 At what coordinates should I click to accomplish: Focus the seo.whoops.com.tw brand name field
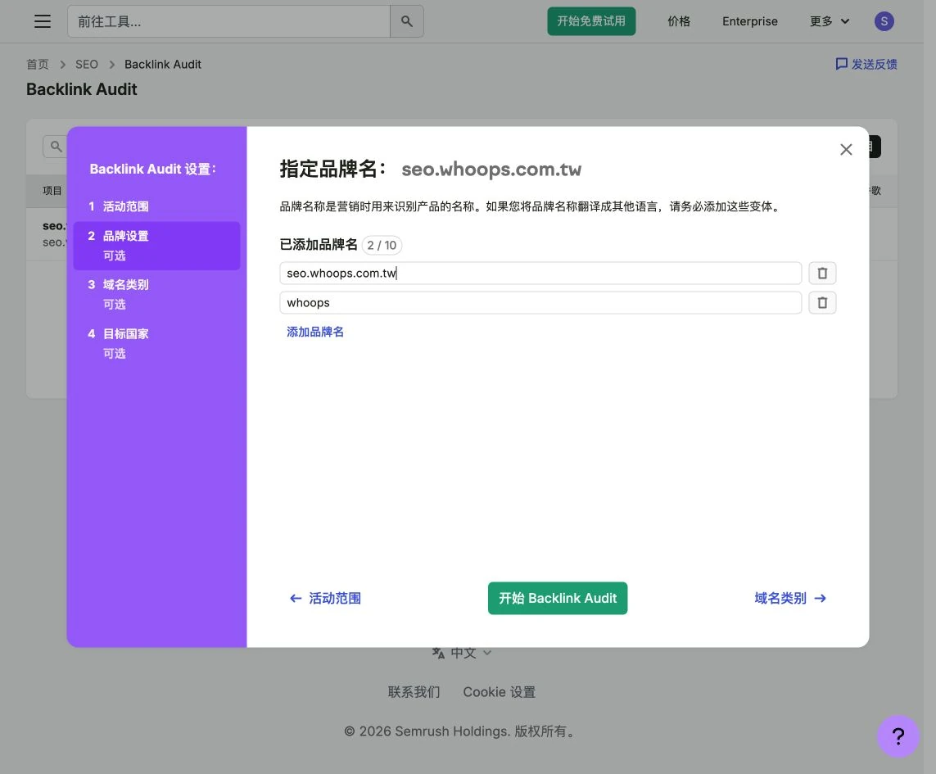point(540,273)
